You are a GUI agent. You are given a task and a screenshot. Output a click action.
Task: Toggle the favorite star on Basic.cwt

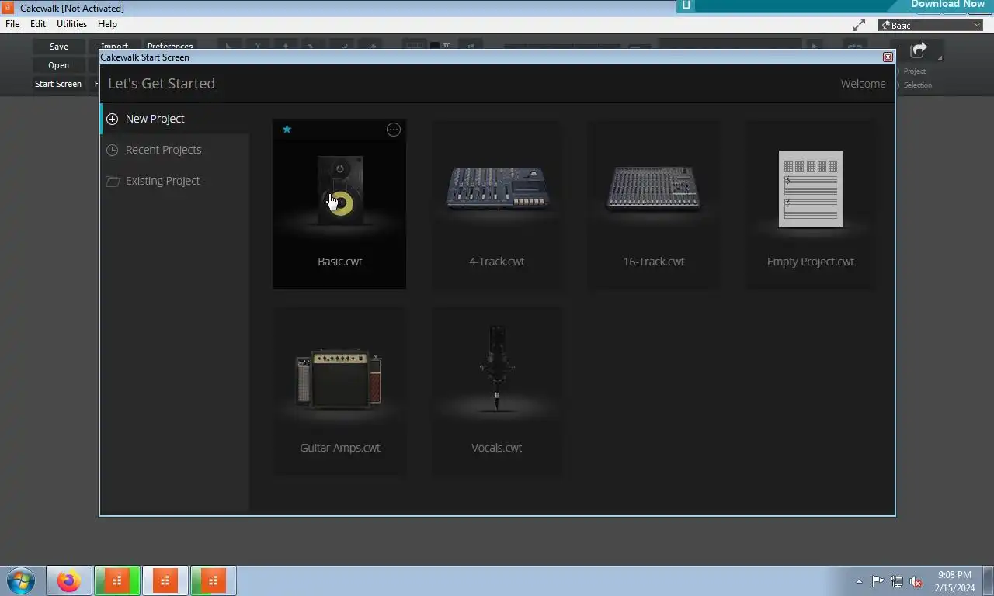click(x=287, y=129)
